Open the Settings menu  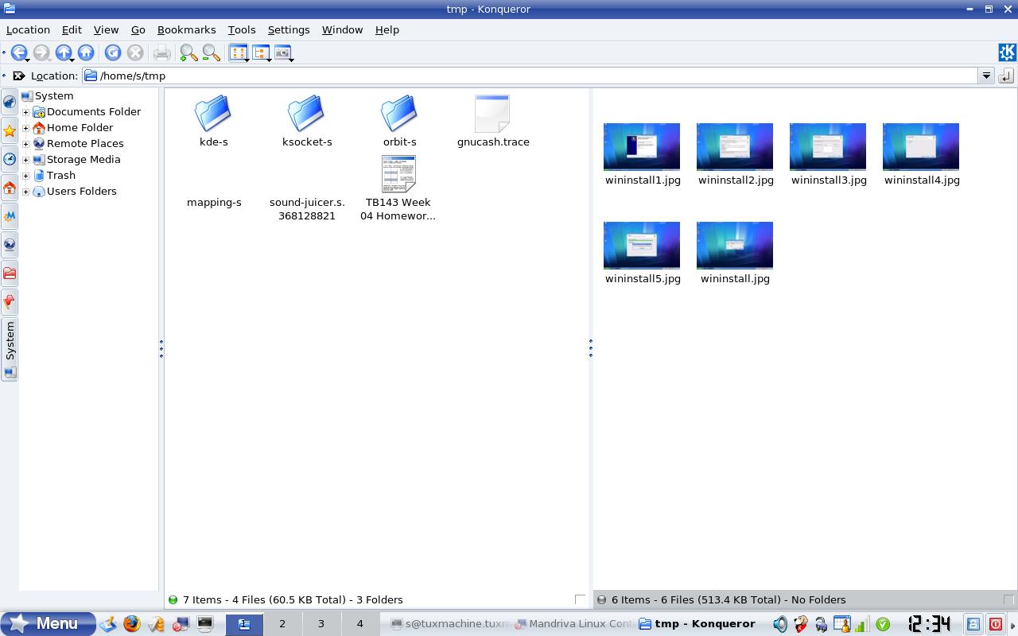[x=289, y=29]
